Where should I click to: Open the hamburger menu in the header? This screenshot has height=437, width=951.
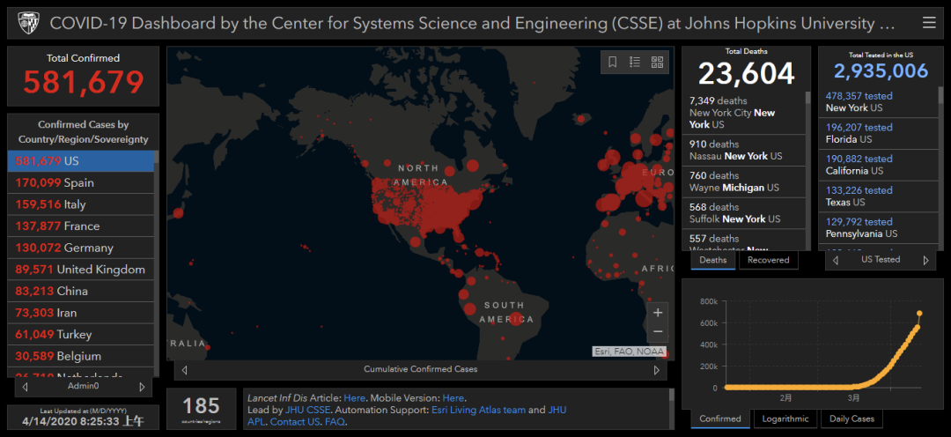[x=929, y=23]
